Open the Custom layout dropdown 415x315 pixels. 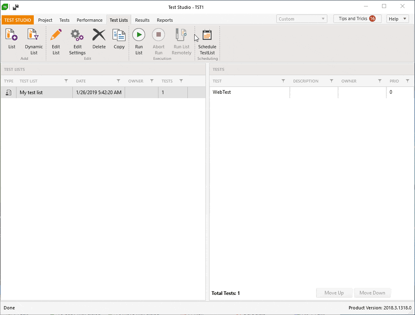click(x=302, y=19)
